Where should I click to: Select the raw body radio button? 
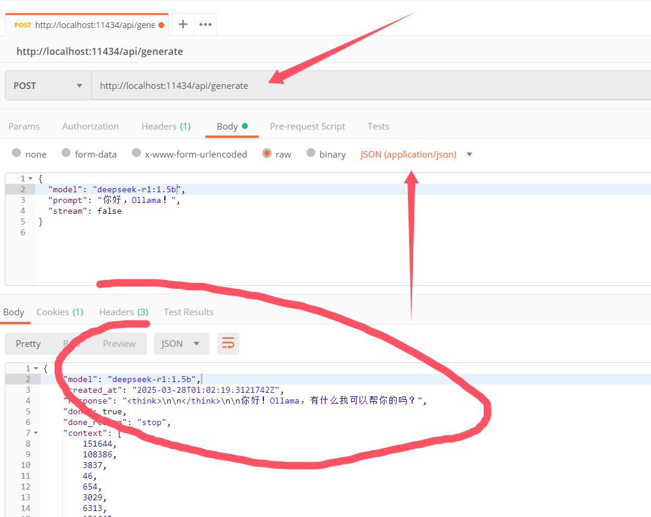coord(267,153)
